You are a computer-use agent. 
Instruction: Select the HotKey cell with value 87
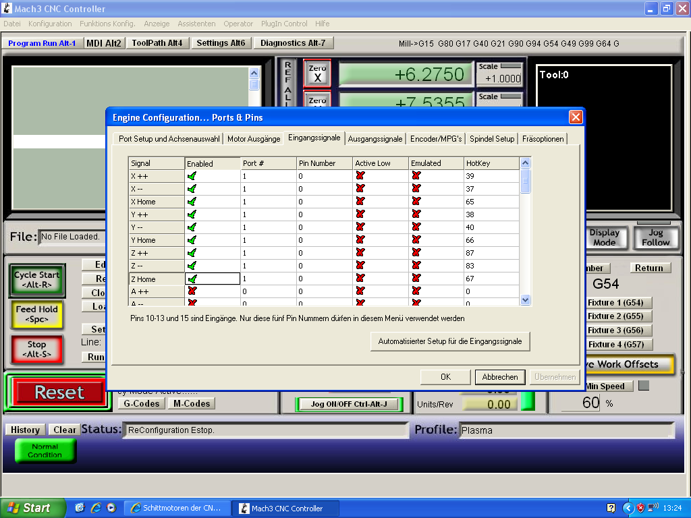[x=491, y=253]
